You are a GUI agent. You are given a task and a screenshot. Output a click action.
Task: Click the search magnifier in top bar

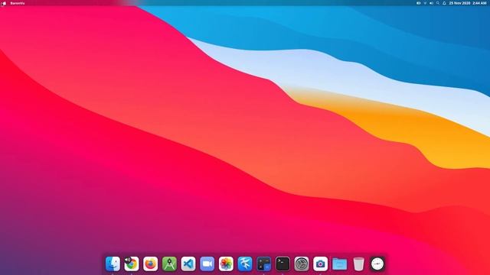click(x=438, y=3)
